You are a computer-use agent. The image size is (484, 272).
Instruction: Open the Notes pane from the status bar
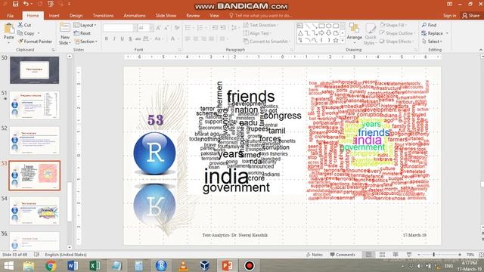315,255
